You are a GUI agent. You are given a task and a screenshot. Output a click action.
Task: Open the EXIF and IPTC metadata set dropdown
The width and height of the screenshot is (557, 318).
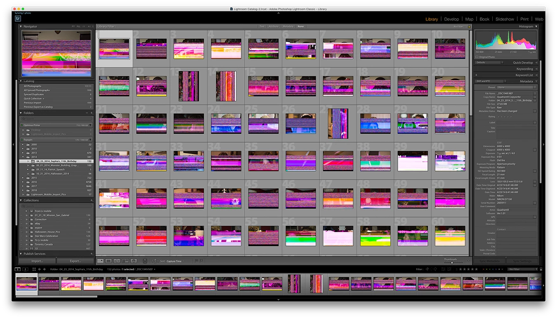click(x=491, y=81)
